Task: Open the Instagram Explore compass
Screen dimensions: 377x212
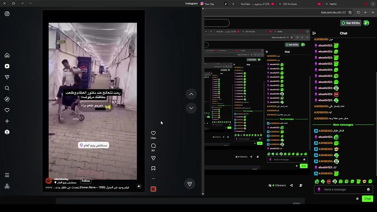Action: coord(7,99)
